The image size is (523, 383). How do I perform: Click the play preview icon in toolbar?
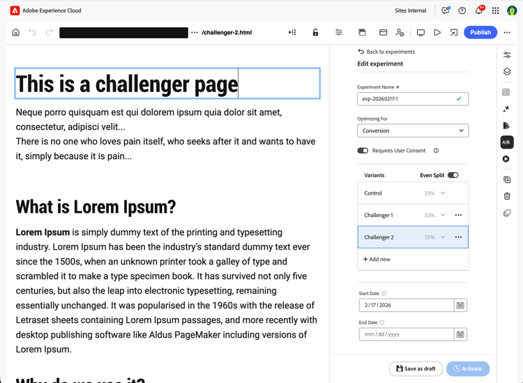tap(437, 32)
